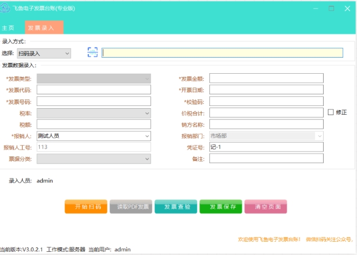The width and height of the screenshot is (357, 255).
Task: Expand the 报销人 dropdown showing 测试人员
Action: [x=94, y=136]
